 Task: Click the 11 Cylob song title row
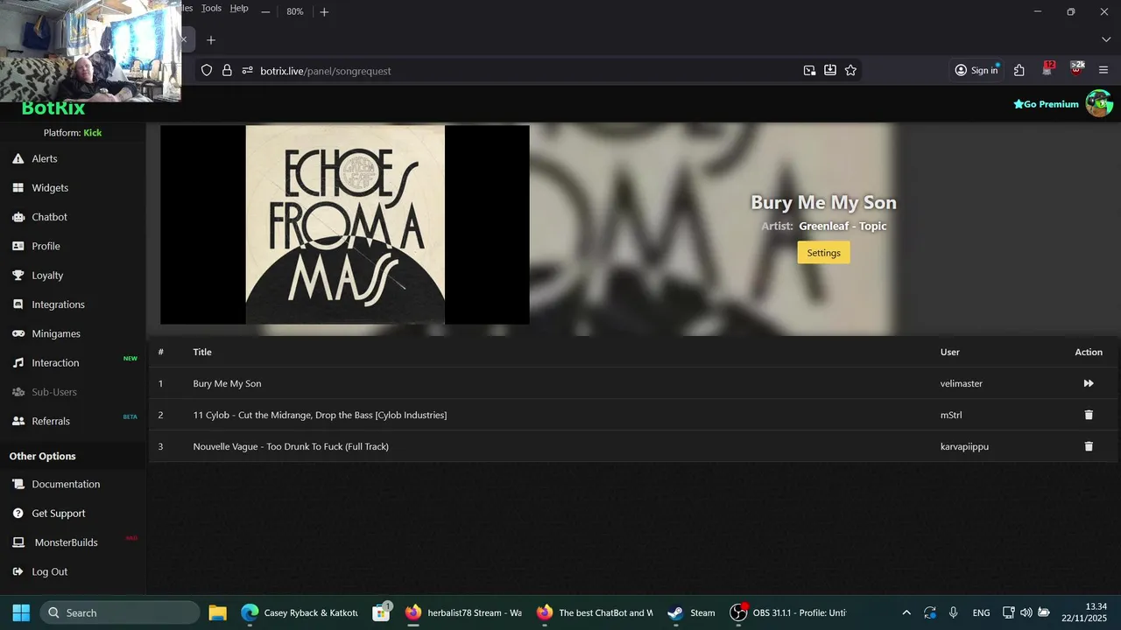tap(320, 415)
